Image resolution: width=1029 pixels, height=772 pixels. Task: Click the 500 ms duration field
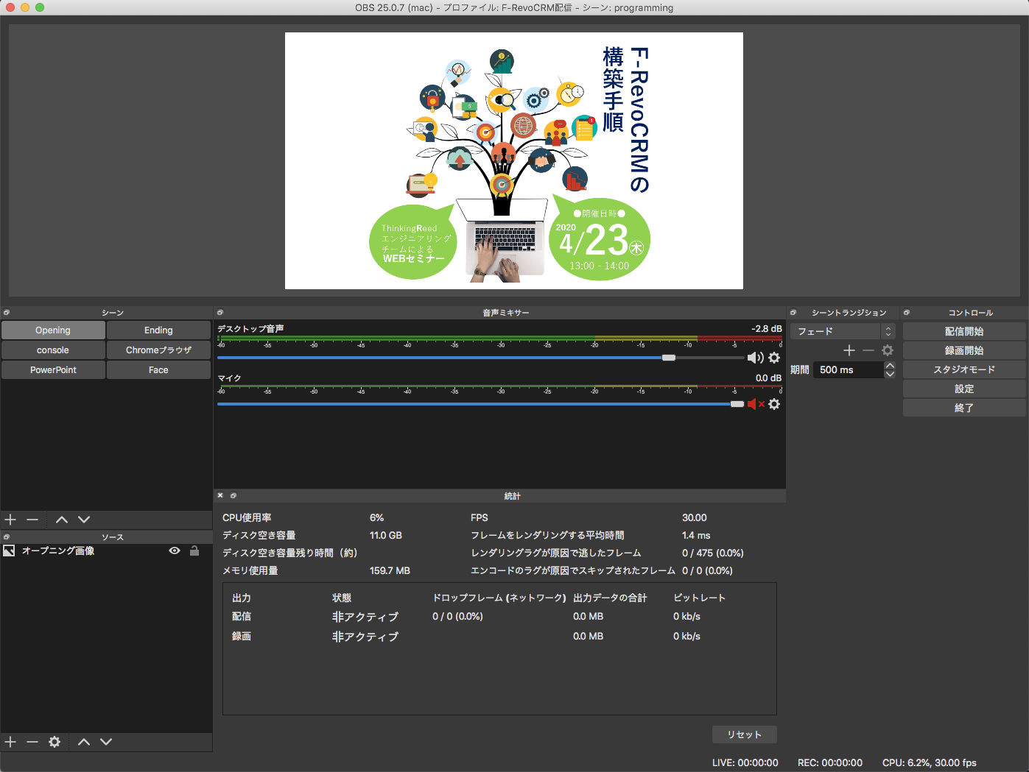(848, 370)
